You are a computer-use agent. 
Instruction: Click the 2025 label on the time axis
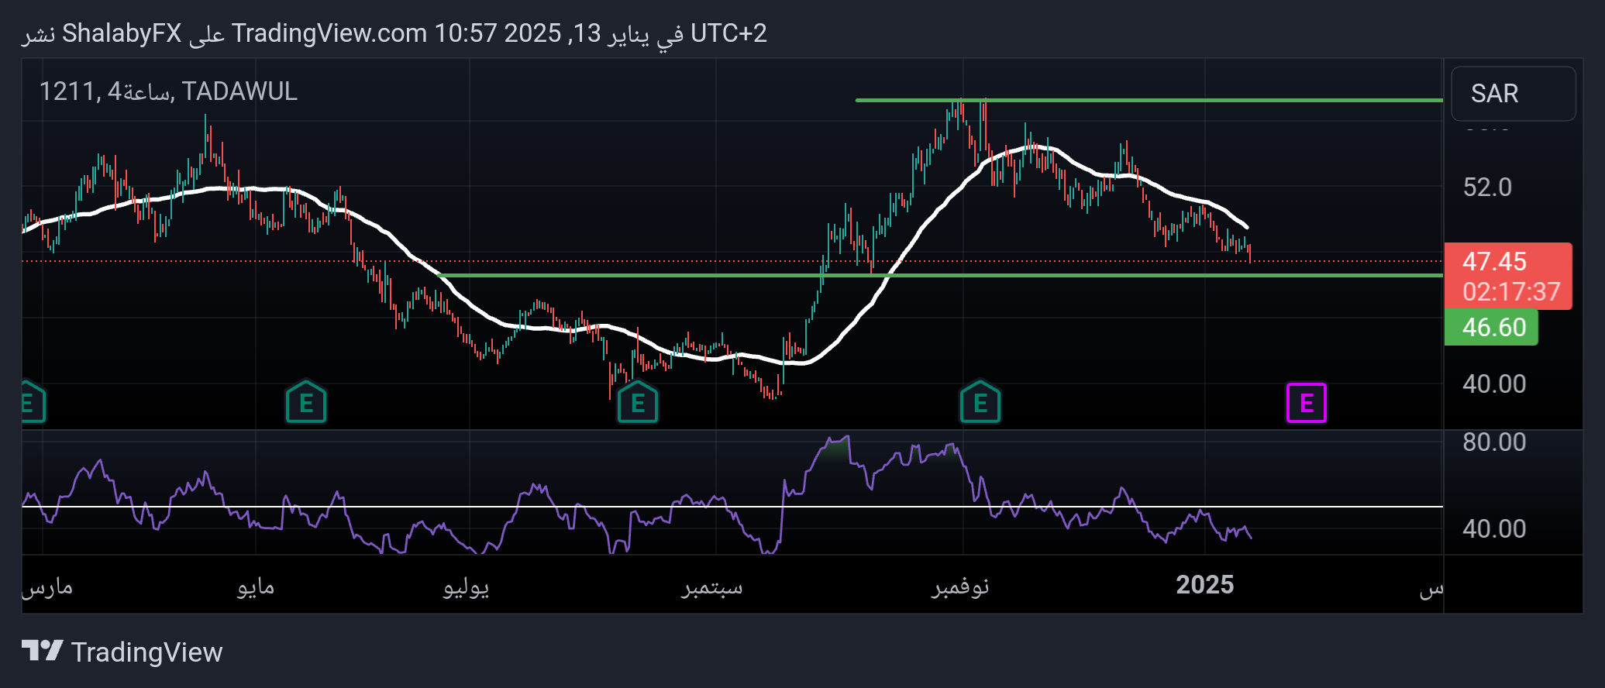pyautogui.click(x=1204, y=584)
